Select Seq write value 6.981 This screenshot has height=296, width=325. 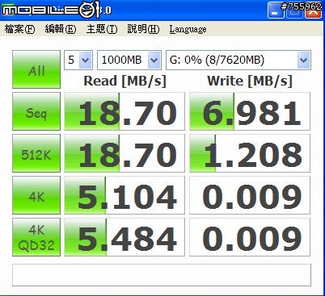click(250, 111)
